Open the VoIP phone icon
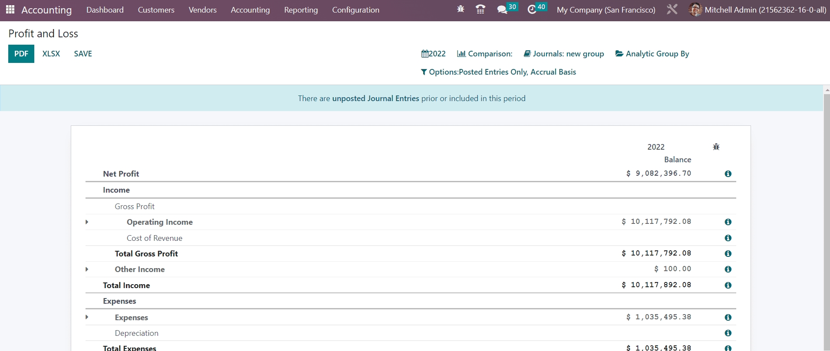 pos(481,10)
